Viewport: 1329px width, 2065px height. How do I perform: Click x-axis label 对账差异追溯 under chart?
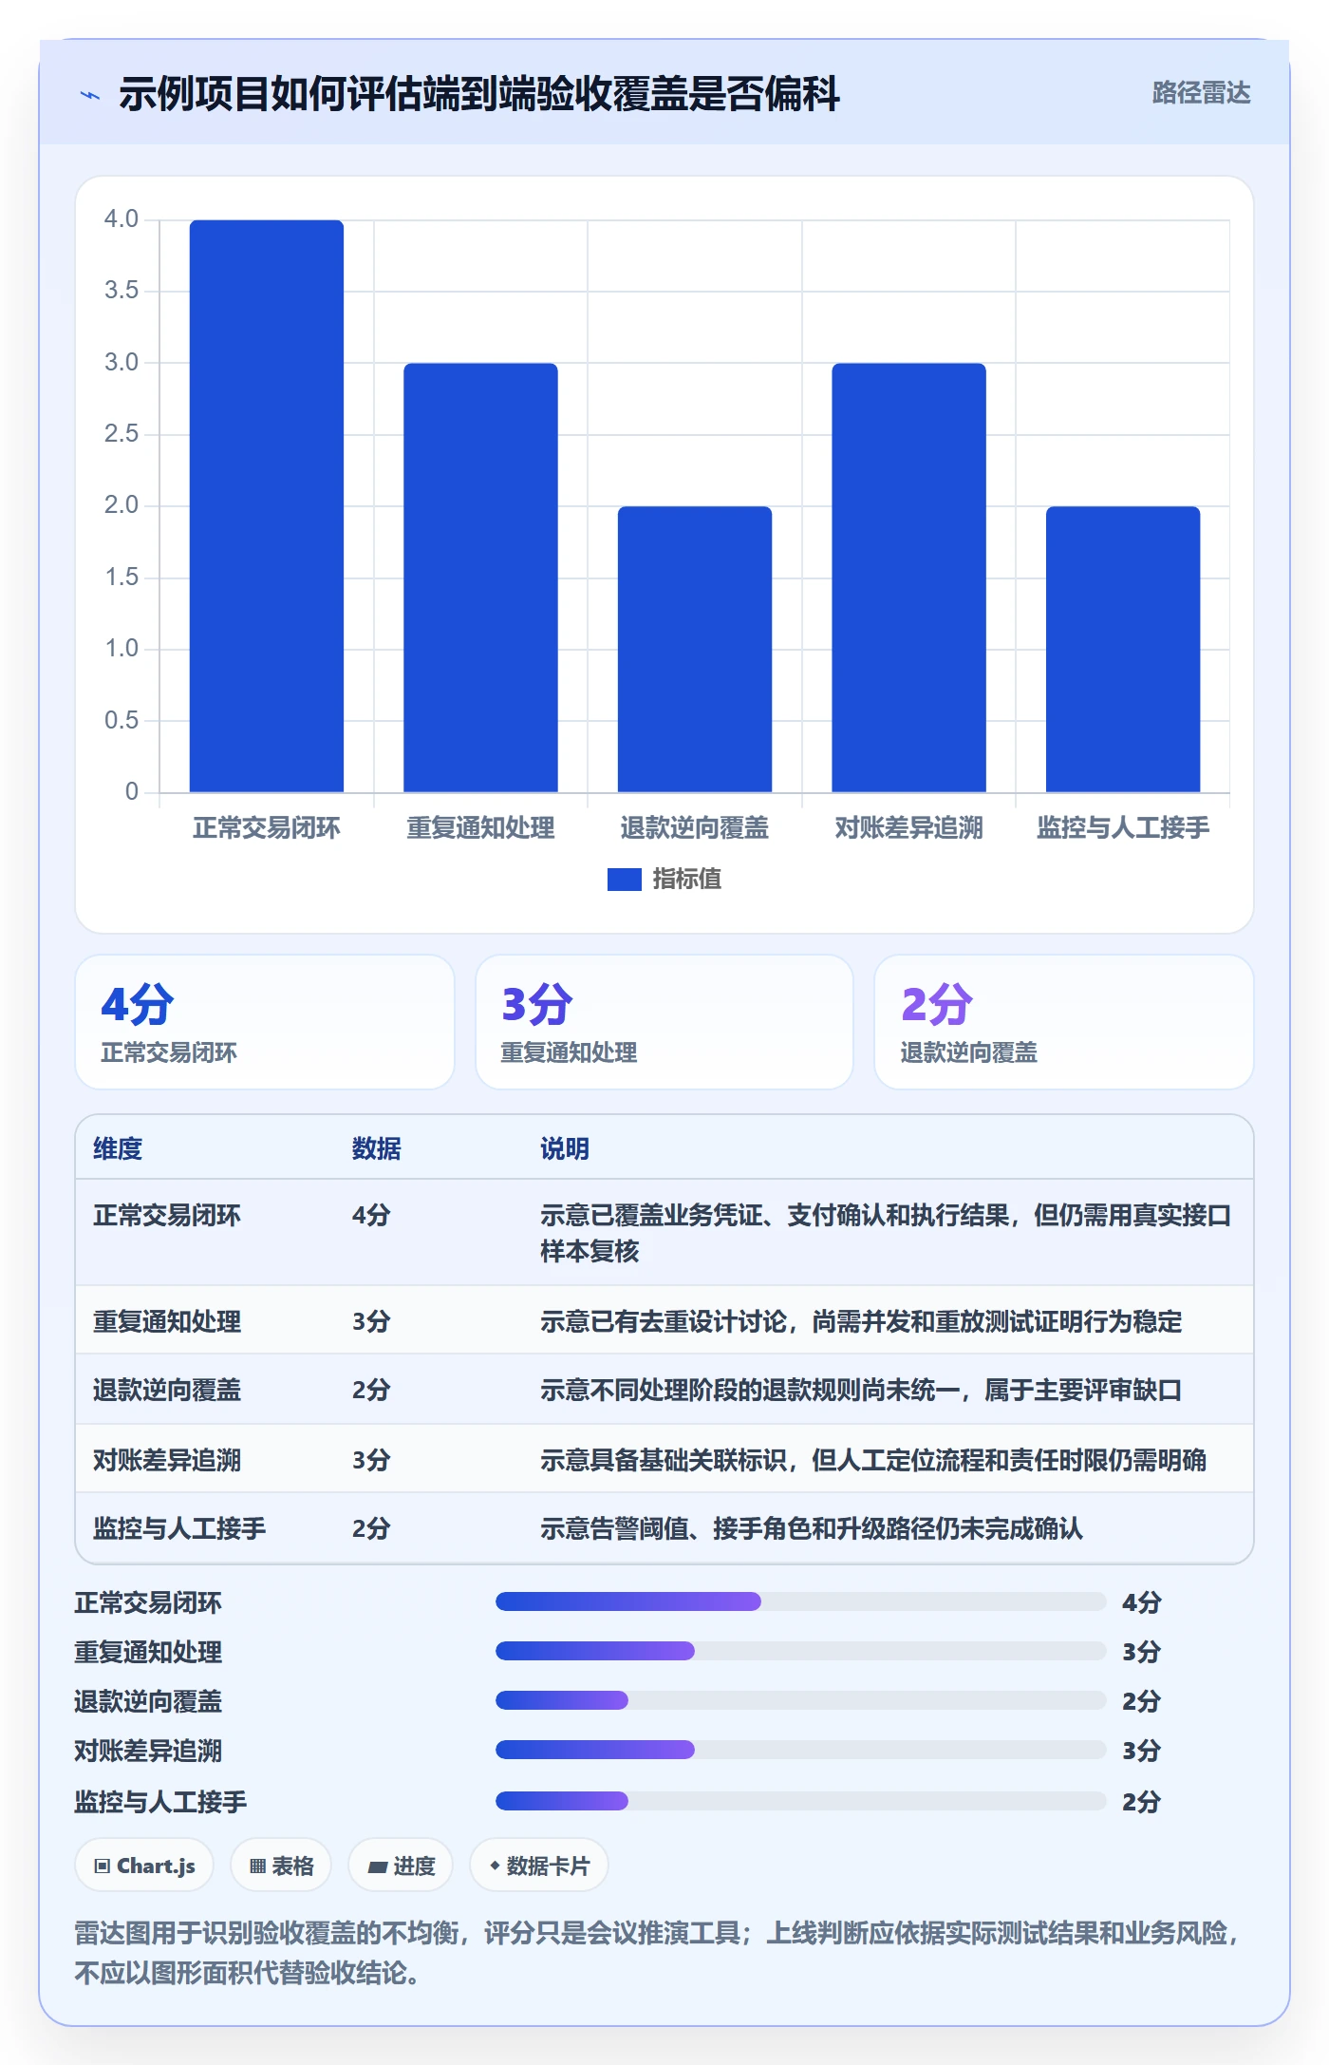[908, 828]
